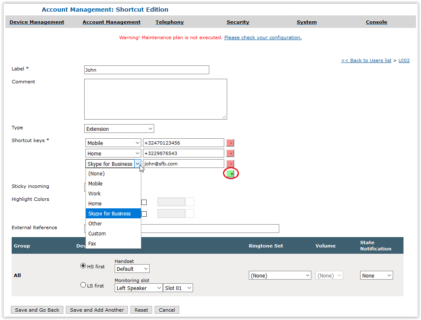421x320 pixels.
Task: Click the Cancel button
Action: [x=167, y=310]
